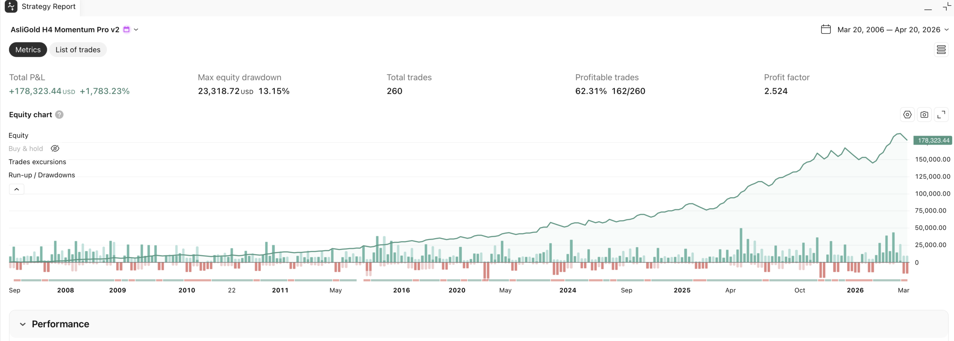Screen dimensions: 954x341
Task: Take a snapshot with the camera icon
Action: (x=924, y=115)
